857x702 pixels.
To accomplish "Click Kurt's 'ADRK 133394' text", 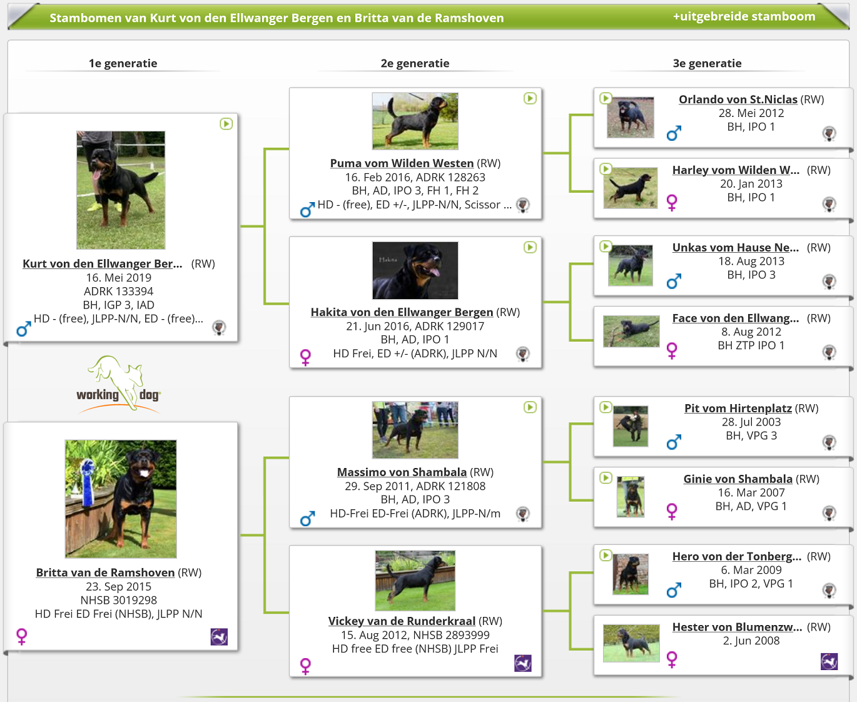I will 119,292.
